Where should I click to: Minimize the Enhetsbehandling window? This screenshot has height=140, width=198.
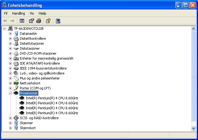coord(179,5)
